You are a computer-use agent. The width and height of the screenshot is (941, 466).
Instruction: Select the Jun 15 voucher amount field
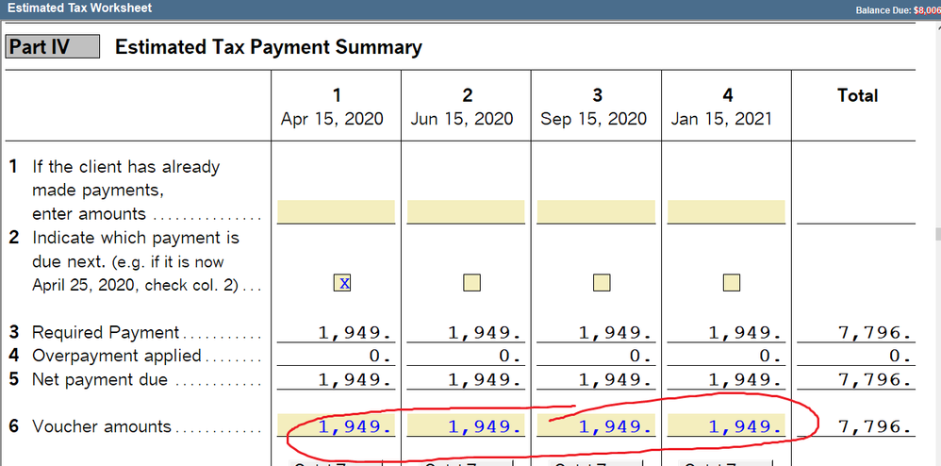pos(466,426)
